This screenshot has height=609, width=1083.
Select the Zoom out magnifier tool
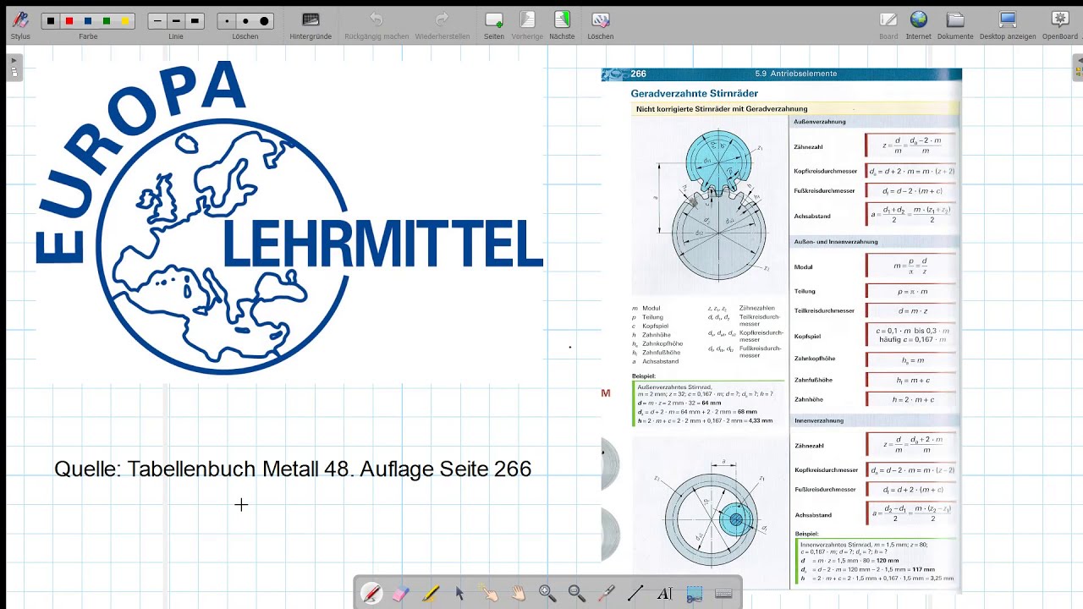(577, 594)
